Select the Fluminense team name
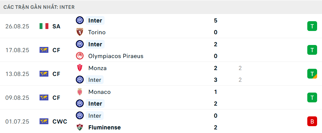 [x=104, y=127]
